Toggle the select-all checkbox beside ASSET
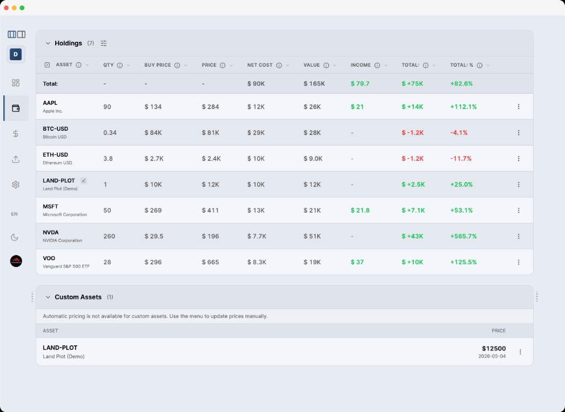This screenshot has height=412, width=565. click(x=47, y=65)
